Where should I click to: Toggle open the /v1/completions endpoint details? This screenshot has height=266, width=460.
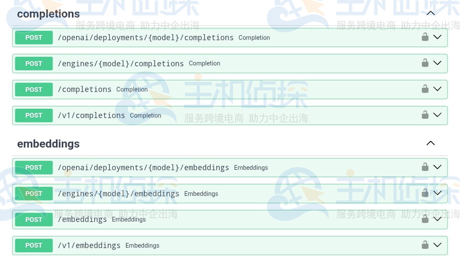coord(437,115)
